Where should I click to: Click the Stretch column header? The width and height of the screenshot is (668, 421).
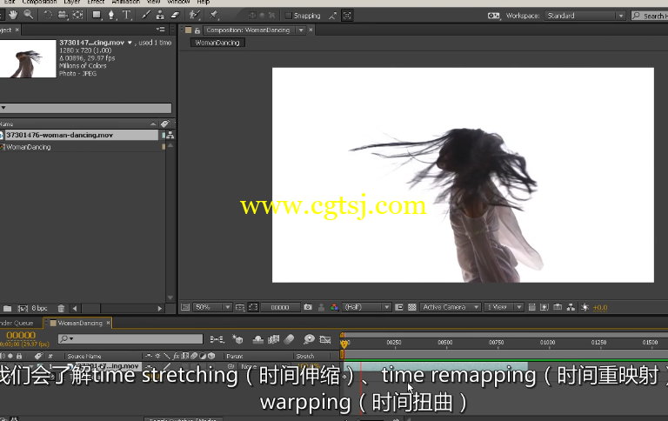[x=305, y=357]
